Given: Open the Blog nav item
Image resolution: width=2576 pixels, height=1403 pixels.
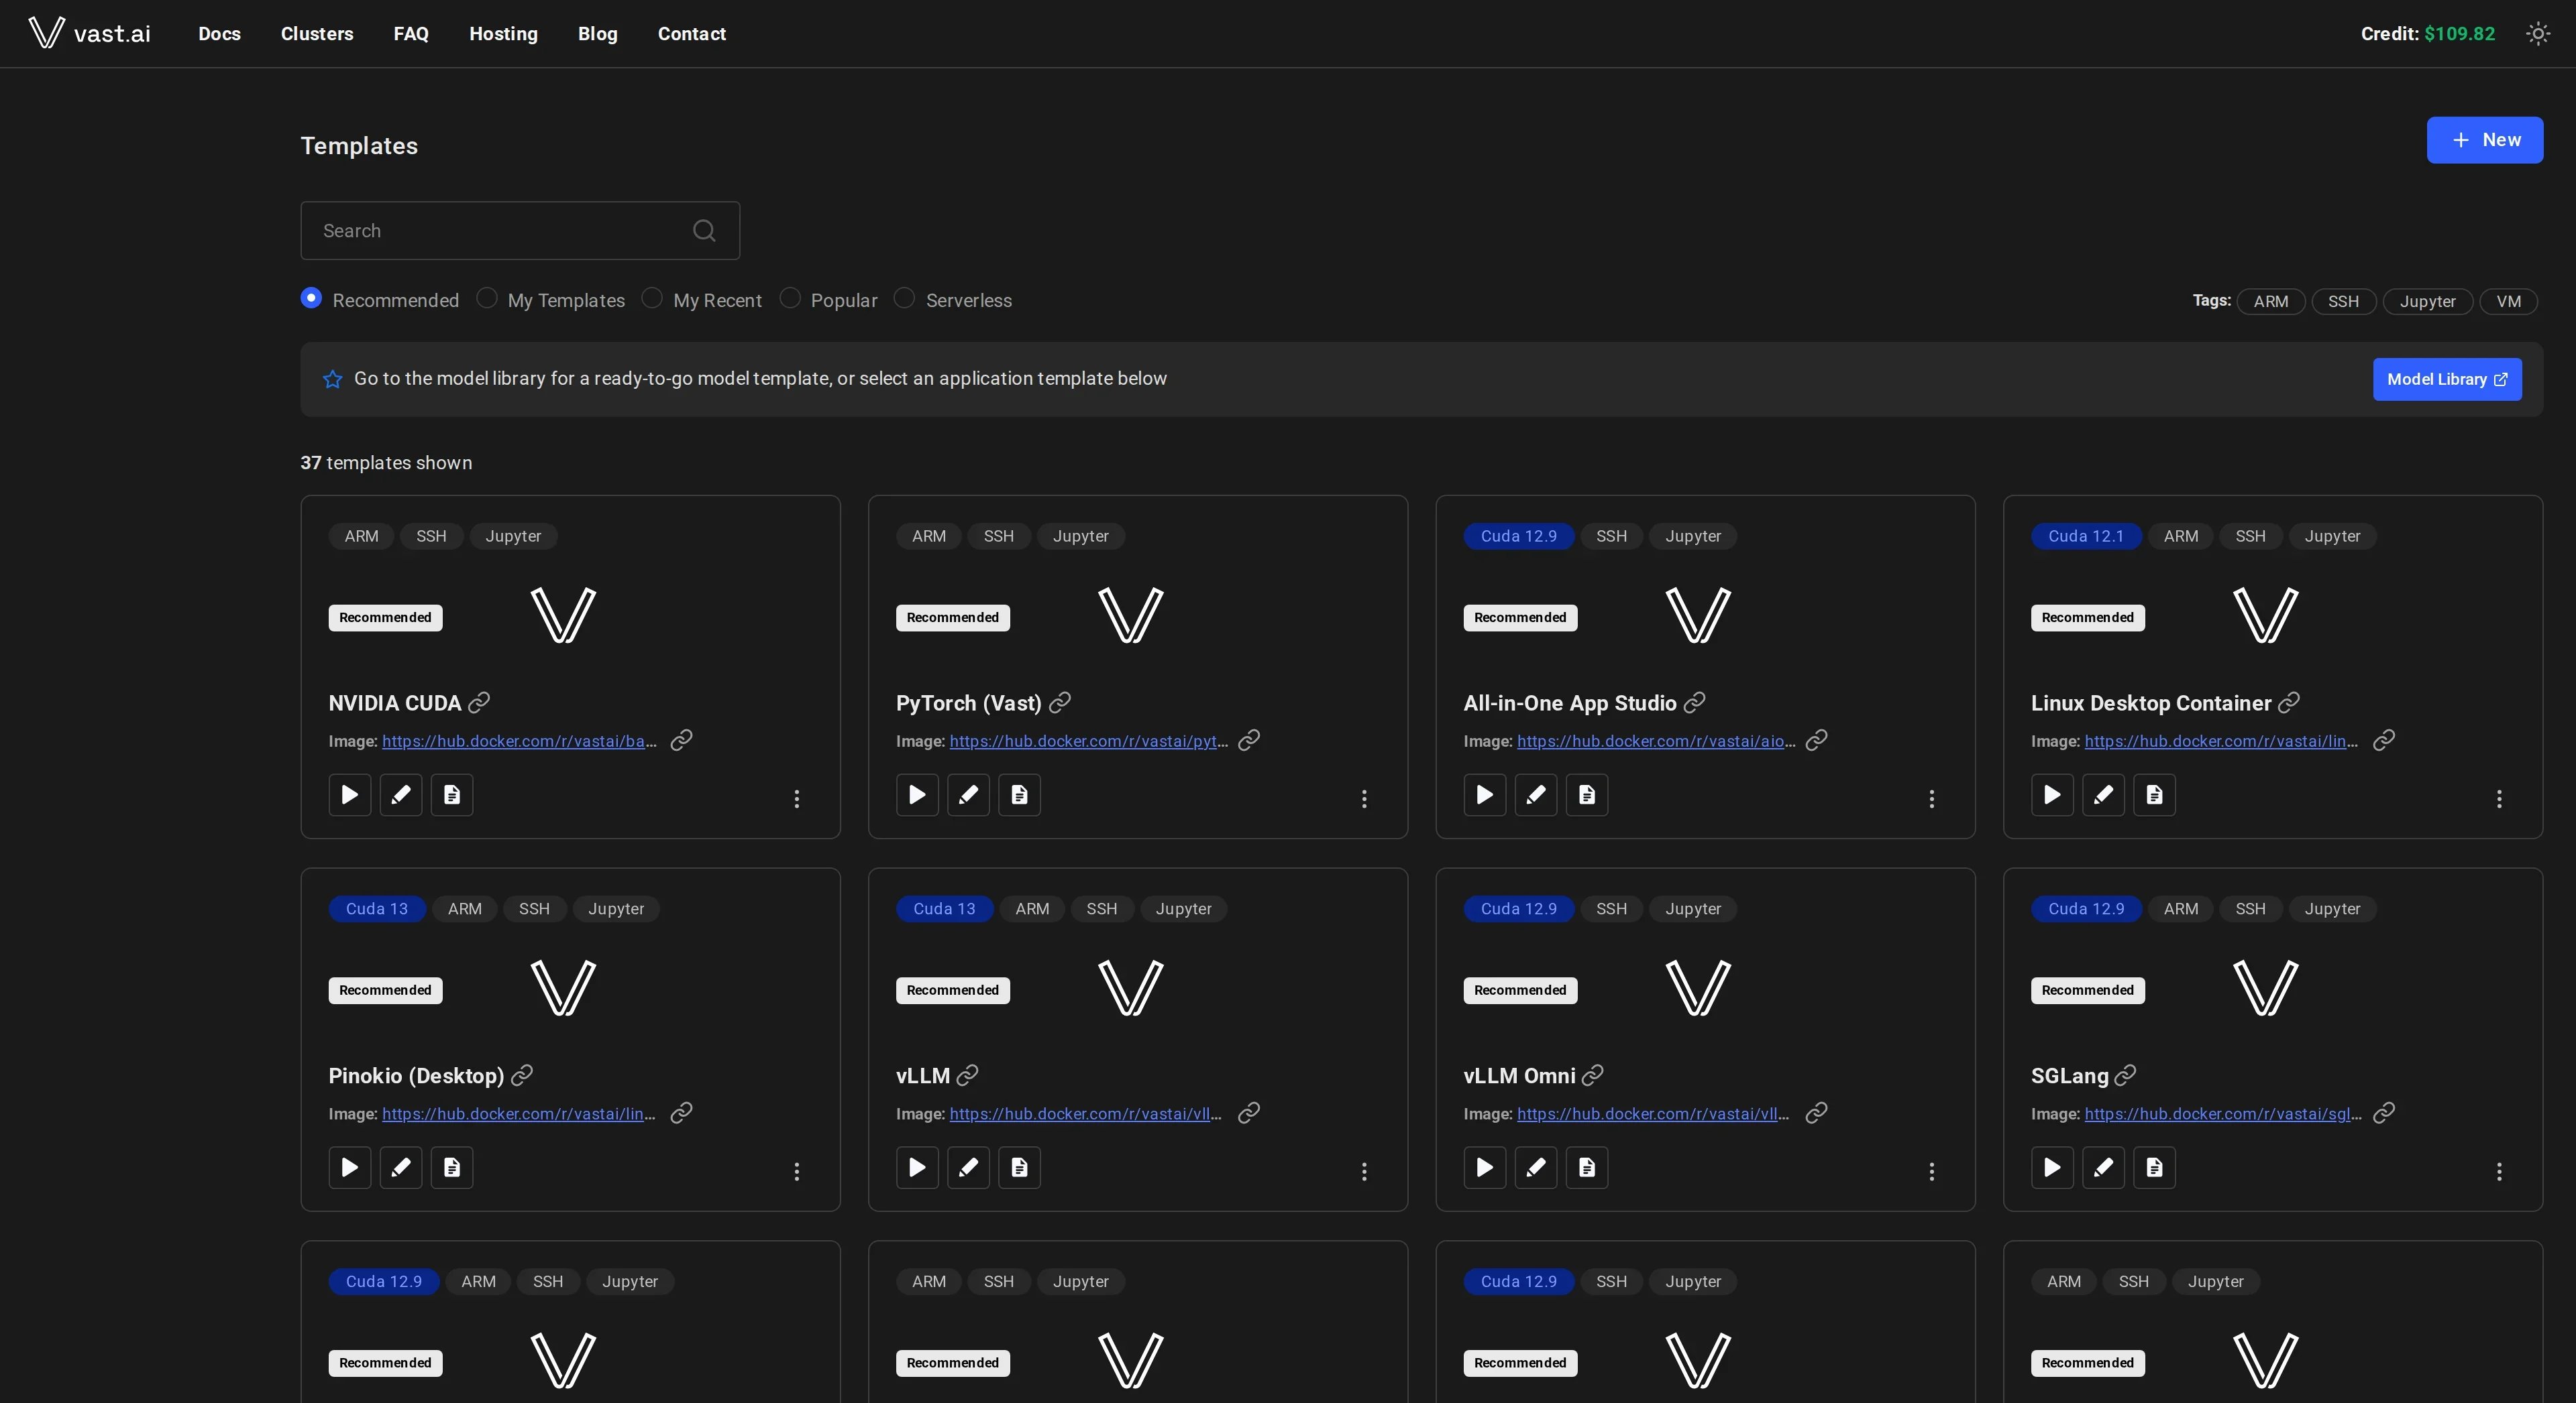Looking at the screenshot, I should (x=598, y=34).
